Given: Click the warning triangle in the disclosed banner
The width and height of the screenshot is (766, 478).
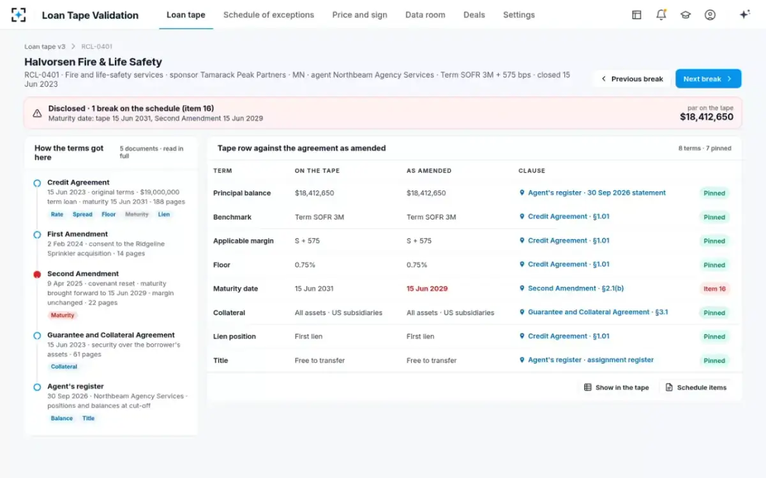Looking at the screenshot, I should tap(38, 113).
